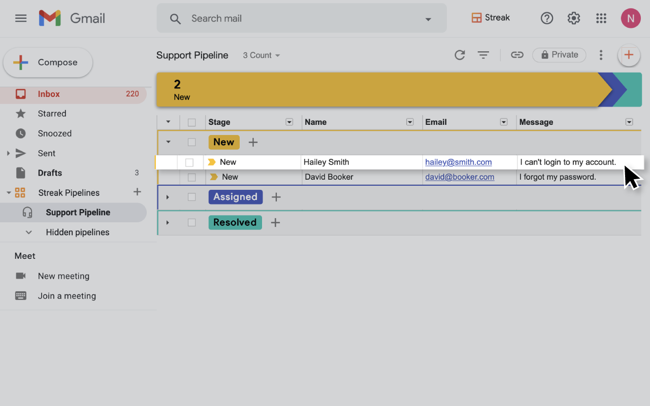Click the Compose button

click(x=48, y=62)
